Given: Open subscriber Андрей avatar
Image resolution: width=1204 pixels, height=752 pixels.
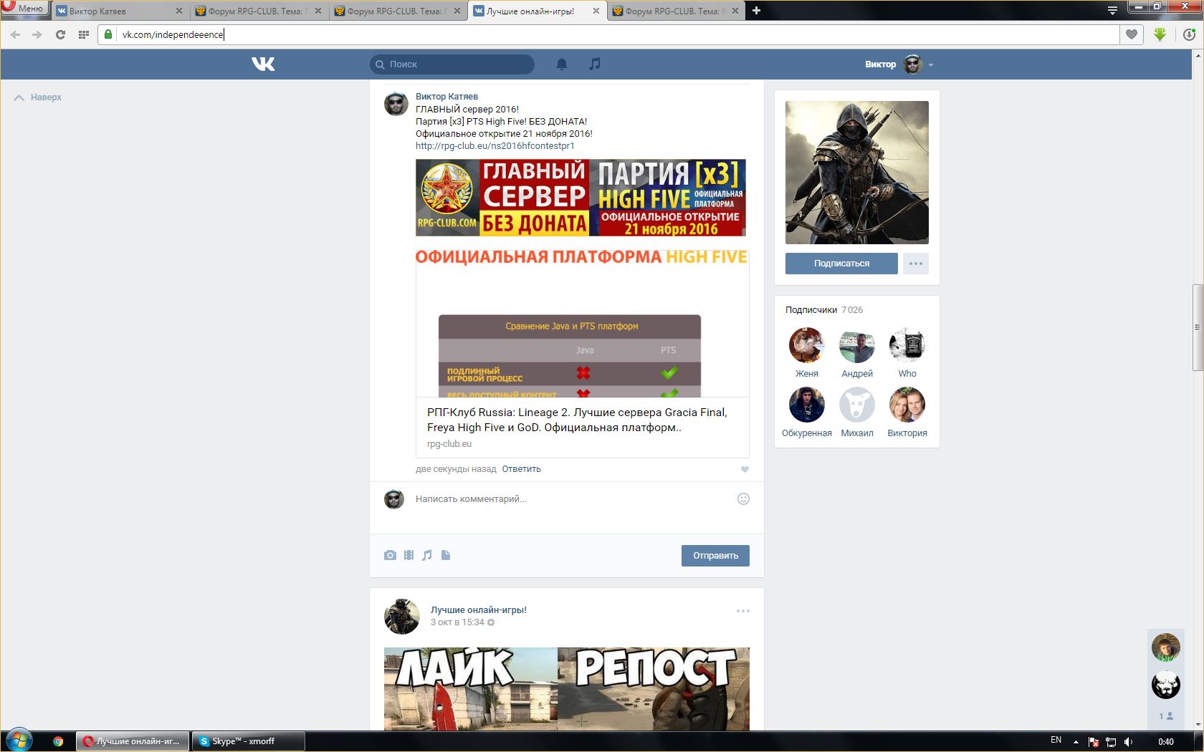Looking at the screenshot, I should 857,345.
